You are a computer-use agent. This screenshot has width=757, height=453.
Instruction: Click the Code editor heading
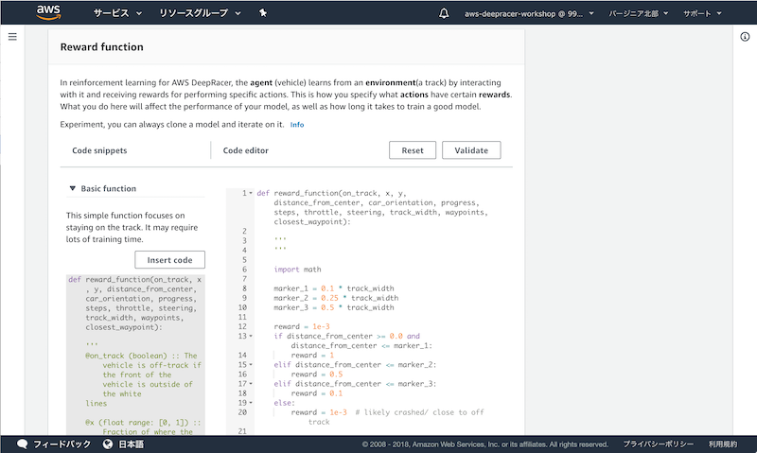[x=246, y=150]
